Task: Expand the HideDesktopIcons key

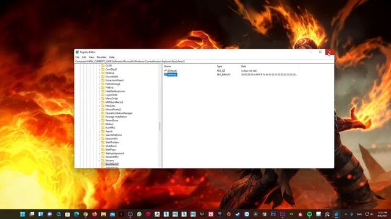Action: 100,91
